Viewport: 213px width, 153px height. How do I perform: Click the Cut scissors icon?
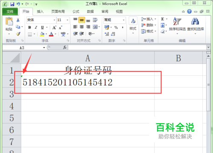coord(18,20)
